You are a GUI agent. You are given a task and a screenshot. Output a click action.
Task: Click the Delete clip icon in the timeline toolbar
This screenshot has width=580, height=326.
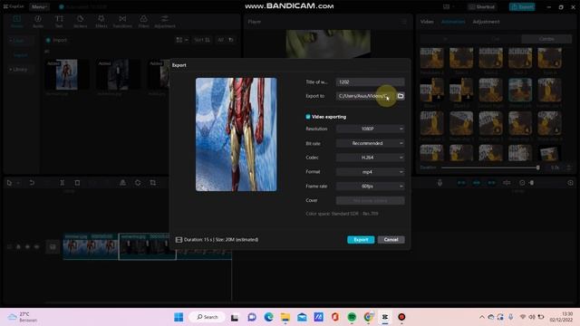coord(77,183)
